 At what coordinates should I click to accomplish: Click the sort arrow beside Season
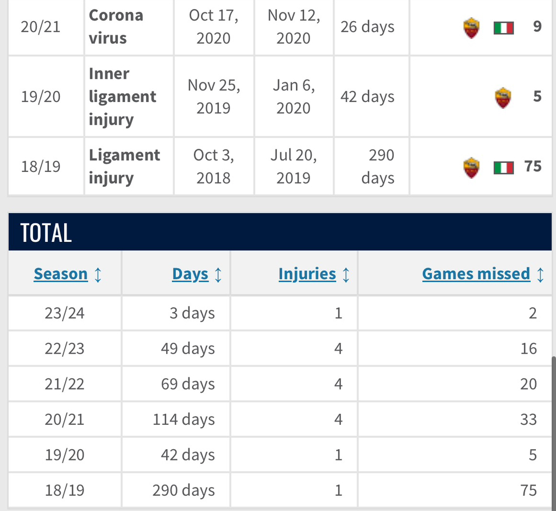coord(98,274)
